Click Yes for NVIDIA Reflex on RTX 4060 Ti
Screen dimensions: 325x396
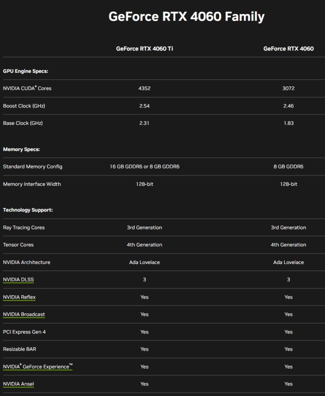(144, 297)
